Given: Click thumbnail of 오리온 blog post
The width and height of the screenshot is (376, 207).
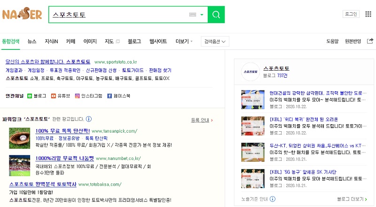Looking at the screenshot, I should pyautogui.click(x=253, y=126).
